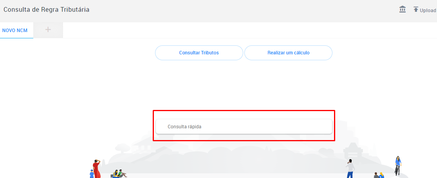This screenshot has height=178, width=437.
Task: Click empty tab strip beside plus tab
Action: (250, 31)
